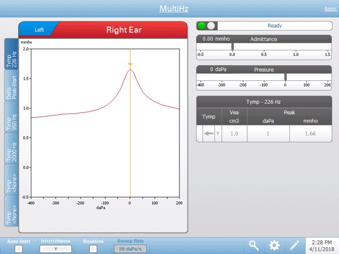
Task: Click the Peak daPa value 1
Action: click(268, 134)
